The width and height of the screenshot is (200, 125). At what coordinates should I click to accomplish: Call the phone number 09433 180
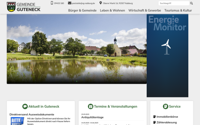pyautogui.click(x=59, y=3)
